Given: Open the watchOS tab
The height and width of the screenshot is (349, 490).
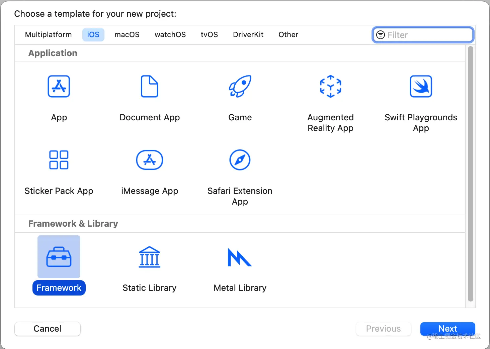Looking at the screenshot, I should coord(170,35).
